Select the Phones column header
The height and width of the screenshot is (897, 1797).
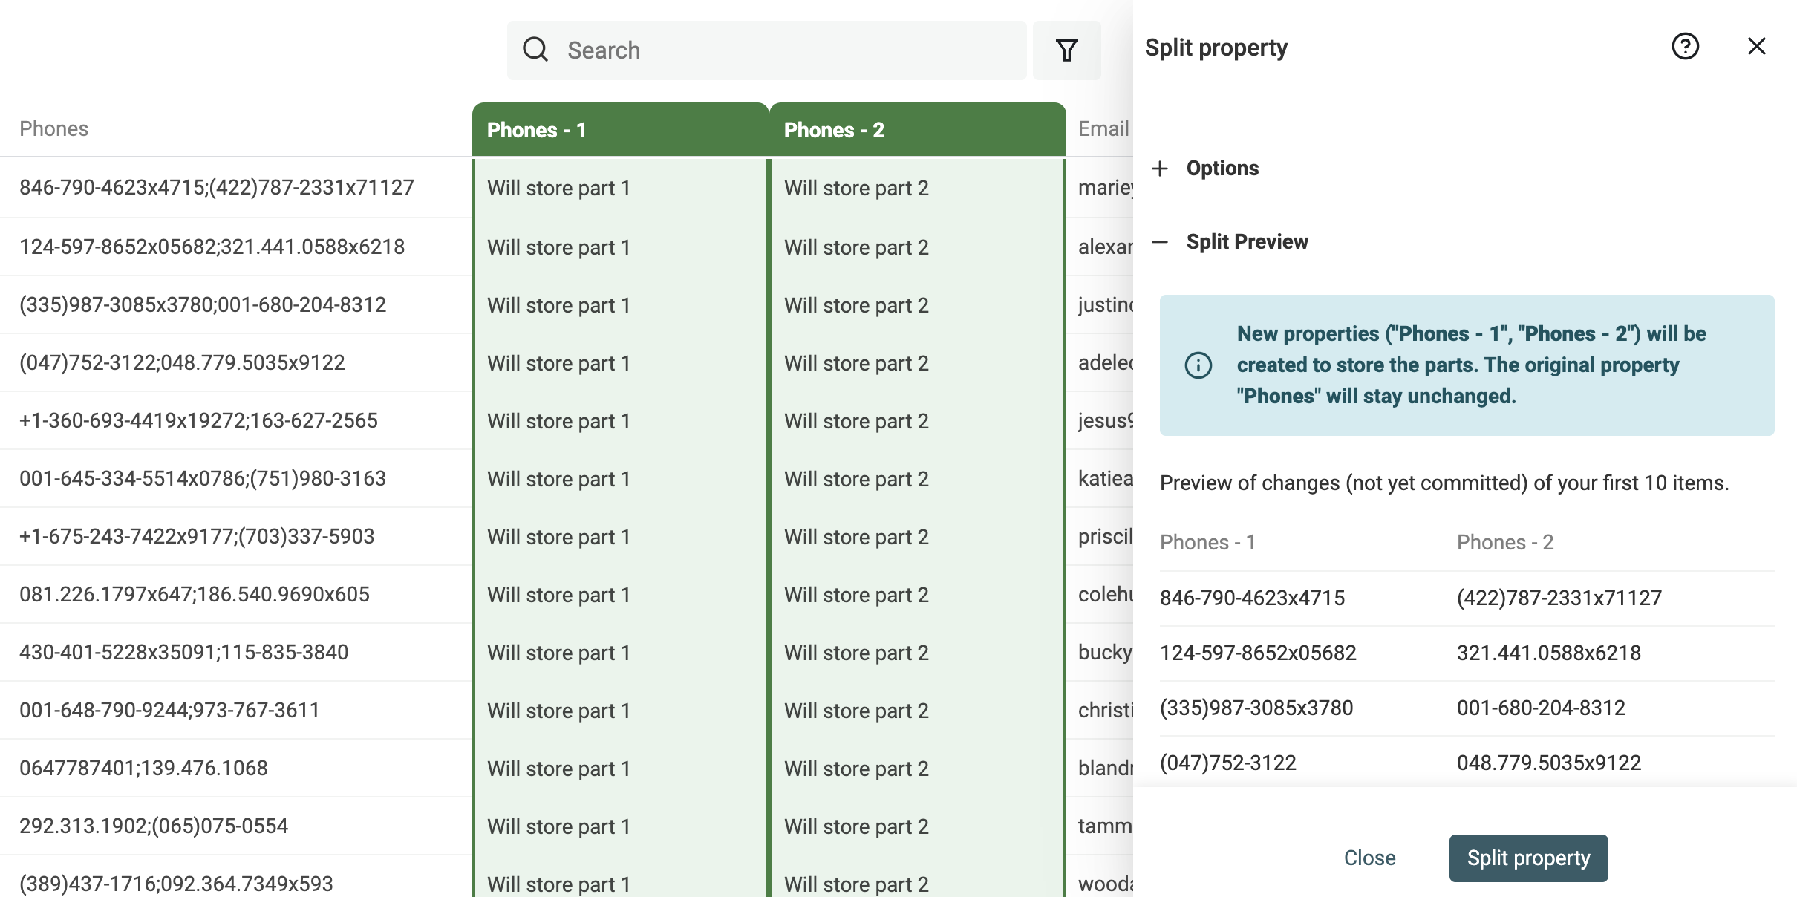54,128
